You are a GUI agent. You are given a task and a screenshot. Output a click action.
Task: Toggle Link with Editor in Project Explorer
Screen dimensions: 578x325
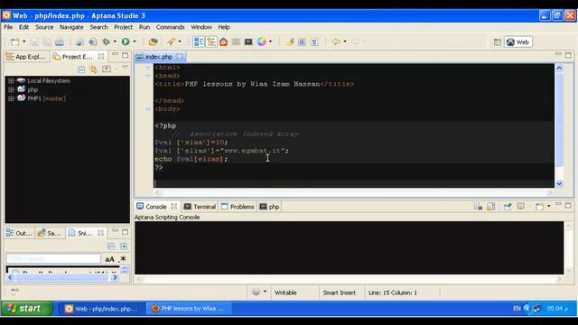tap(94, 69)
